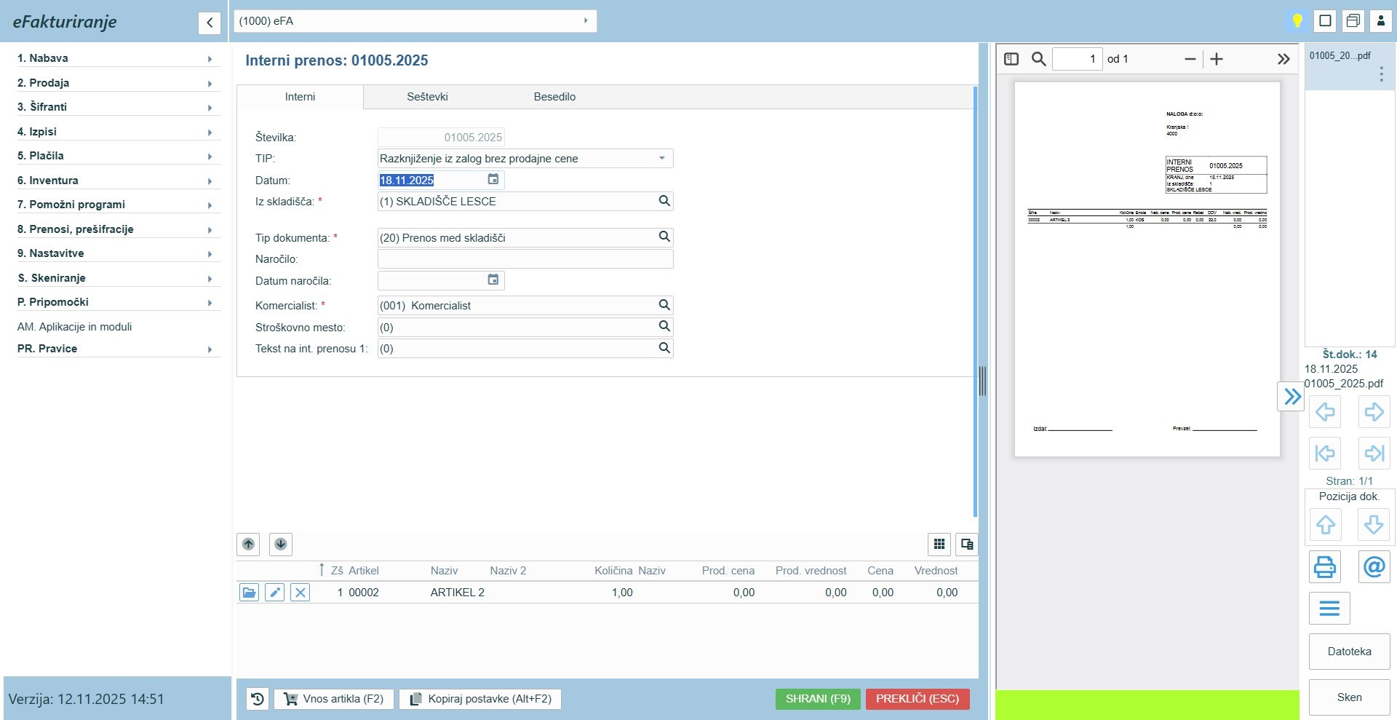Click the printer icon
Screen dimensions: 1397x720
click(x=1324, y=566)
